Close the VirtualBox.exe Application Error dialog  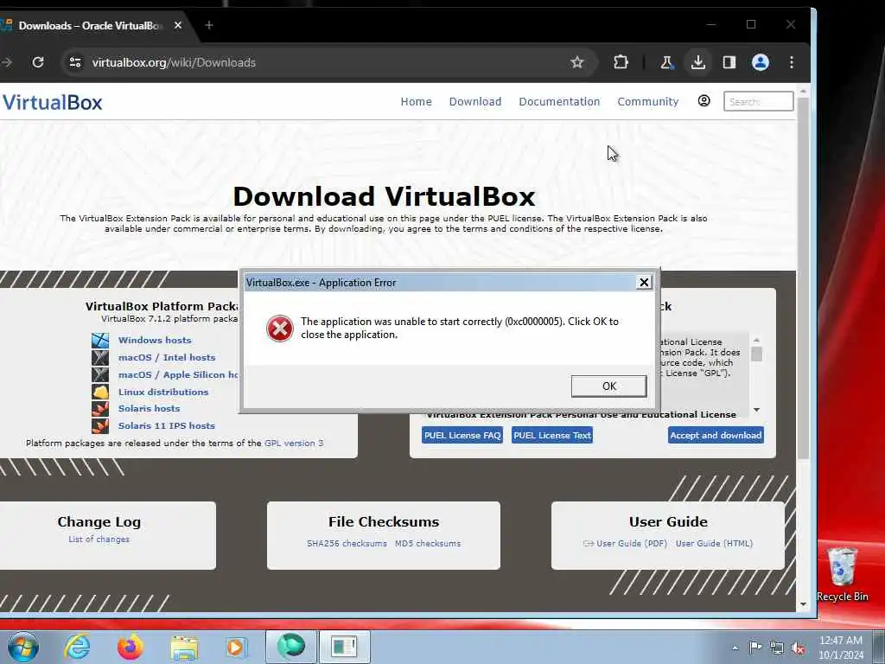click(643, 283)
